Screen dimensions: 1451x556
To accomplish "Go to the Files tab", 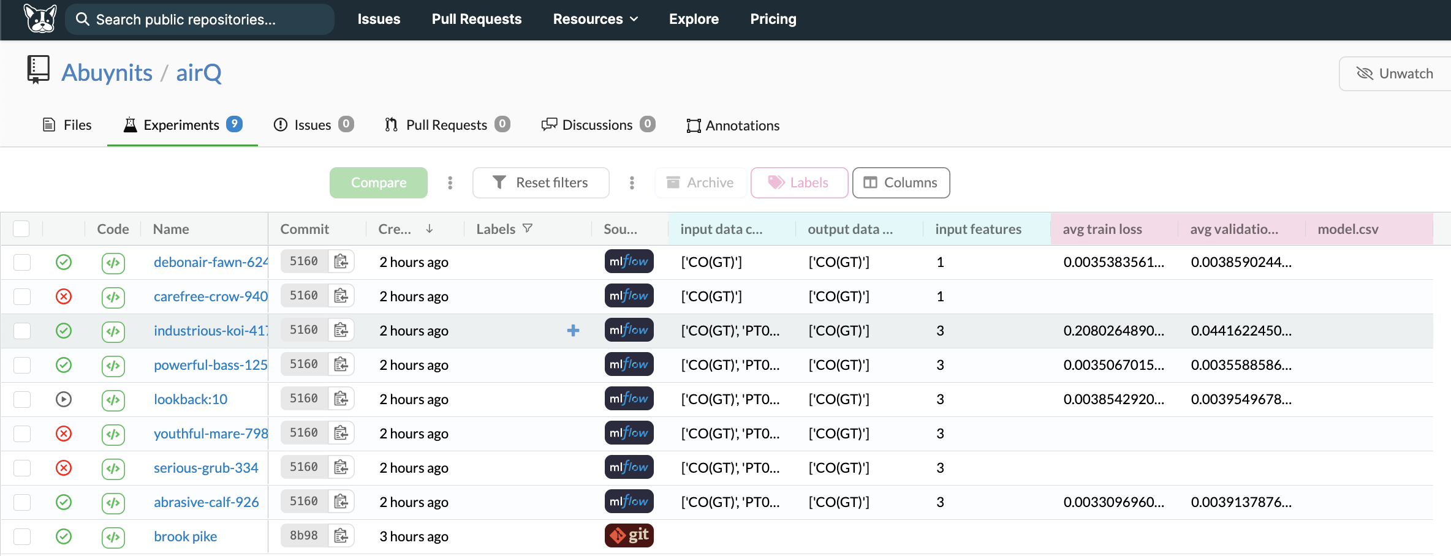I will [67, 125].
